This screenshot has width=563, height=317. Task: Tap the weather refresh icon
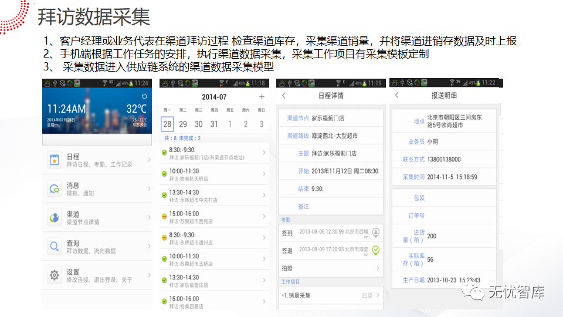pos(144,96)
